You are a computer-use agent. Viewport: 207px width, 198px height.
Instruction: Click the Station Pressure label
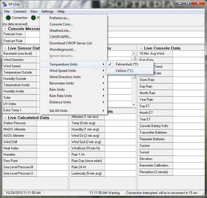(x=19, y=123)
